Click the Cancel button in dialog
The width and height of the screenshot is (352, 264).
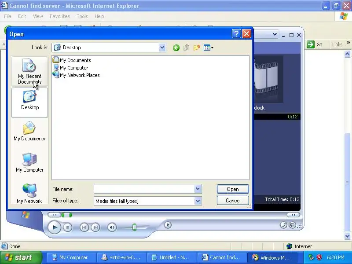pyautogui.click(x=233, y=201)
